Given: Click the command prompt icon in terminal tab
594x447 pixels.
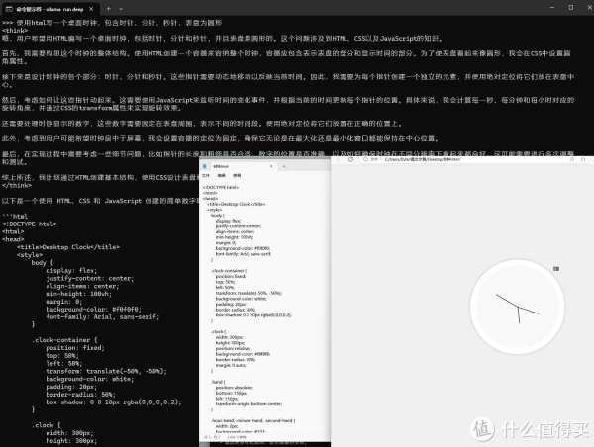Looking at the screenshot, I should tap(9, 6).
